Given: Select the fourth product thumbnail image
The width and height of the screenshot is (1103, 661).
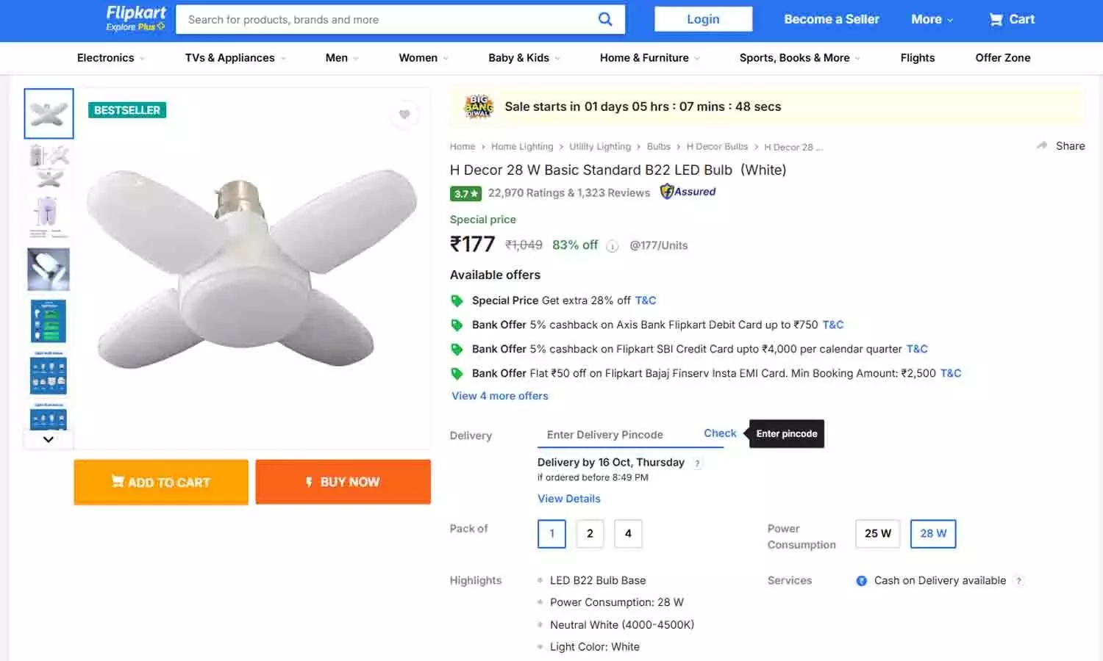Looking at the screenshot, I should click(x=49, y=270).
